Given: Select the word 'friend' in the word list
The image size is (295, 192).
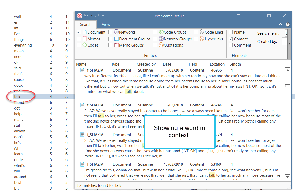Looking at the screenshot, I should pyautogui.click(x=19, y=103).
